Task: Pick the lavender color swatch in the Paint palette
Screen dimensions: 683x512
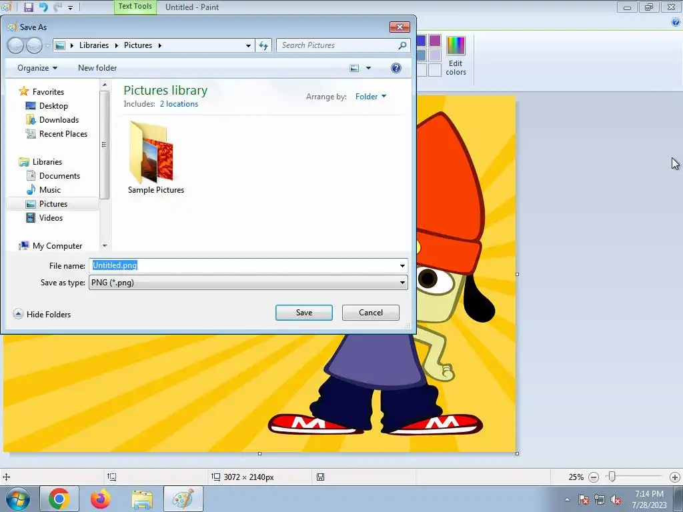Action: 435,55
